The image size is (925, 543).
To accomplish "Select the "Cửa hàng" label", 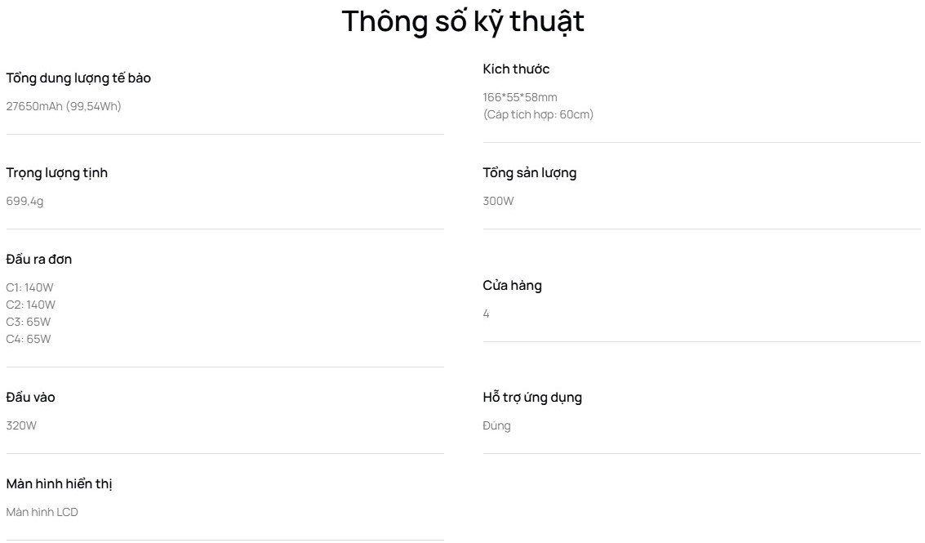I will (512, 286).
